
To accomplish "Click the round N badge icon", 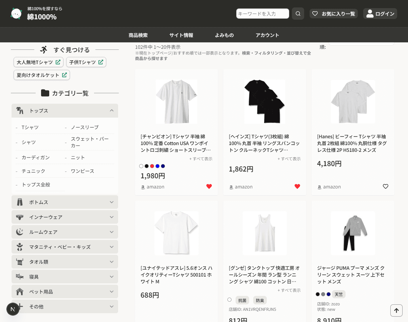I will 13,309.
